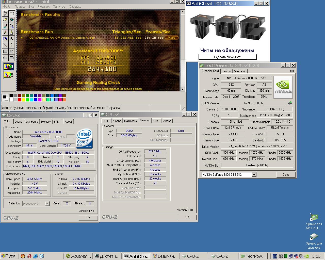Choose the Ellipse shape tool
325x260 pixels.
(5, 58)
